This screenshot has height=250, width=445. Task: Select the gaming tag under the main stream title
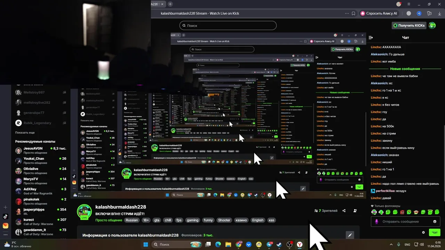[x=193, y=220]
